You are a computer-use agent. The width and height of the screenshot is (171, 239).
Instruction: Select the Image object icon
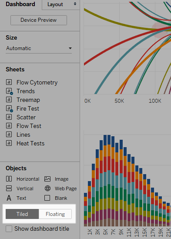coord(47,179)
